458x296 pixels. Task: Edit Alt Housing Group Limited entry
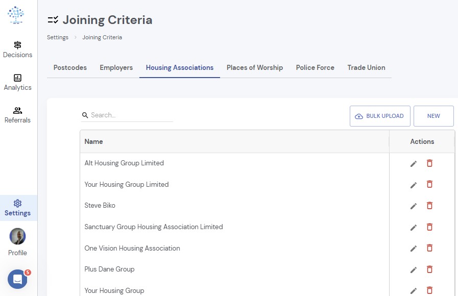pos(413,164)
